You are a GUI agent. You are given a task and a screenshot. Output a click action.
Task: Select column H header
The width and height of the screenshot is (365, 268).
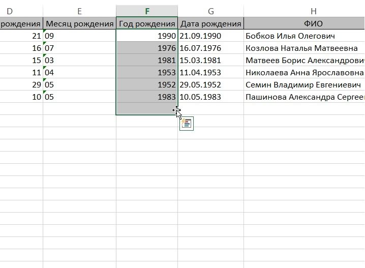click(x=313, y=11)
